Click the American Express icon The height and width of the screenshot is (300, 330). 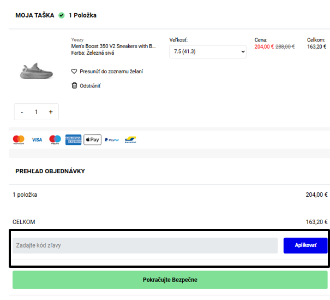click(x=73, y=140)
